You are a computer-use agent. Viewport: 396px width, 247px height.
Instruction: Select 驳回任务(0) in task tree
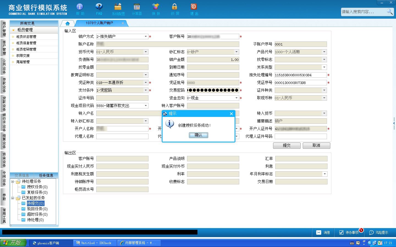click(37, 209)
